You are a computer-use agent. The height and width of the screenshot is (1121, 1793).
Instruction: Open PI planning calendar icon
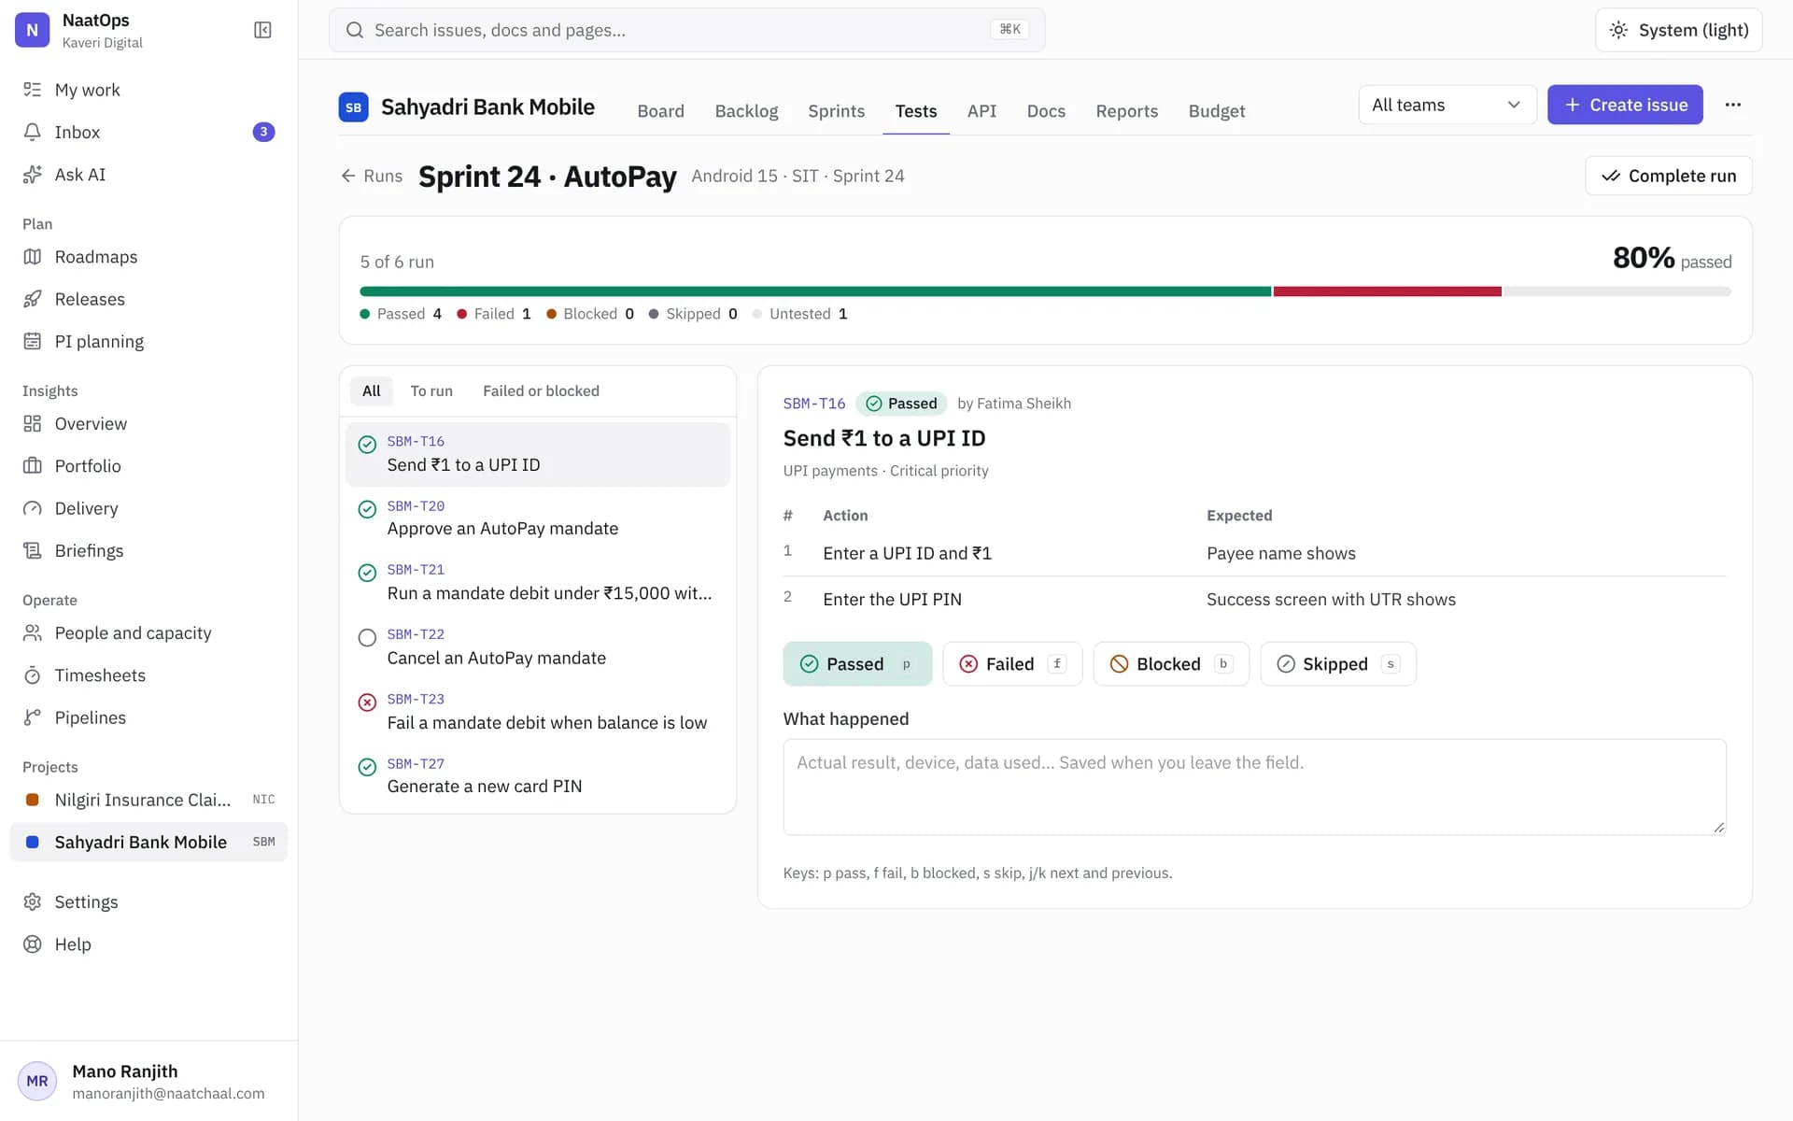[33, 341]
